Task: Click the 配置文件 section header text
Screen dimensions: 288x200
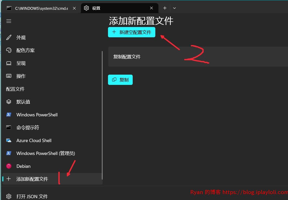Action: click(15, 89)
